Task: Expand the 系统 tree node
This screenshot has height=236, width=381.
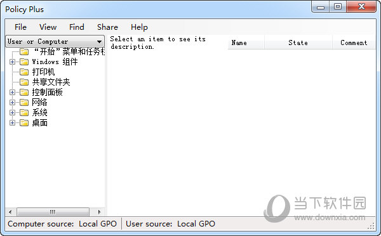Action: coord(12,113)
